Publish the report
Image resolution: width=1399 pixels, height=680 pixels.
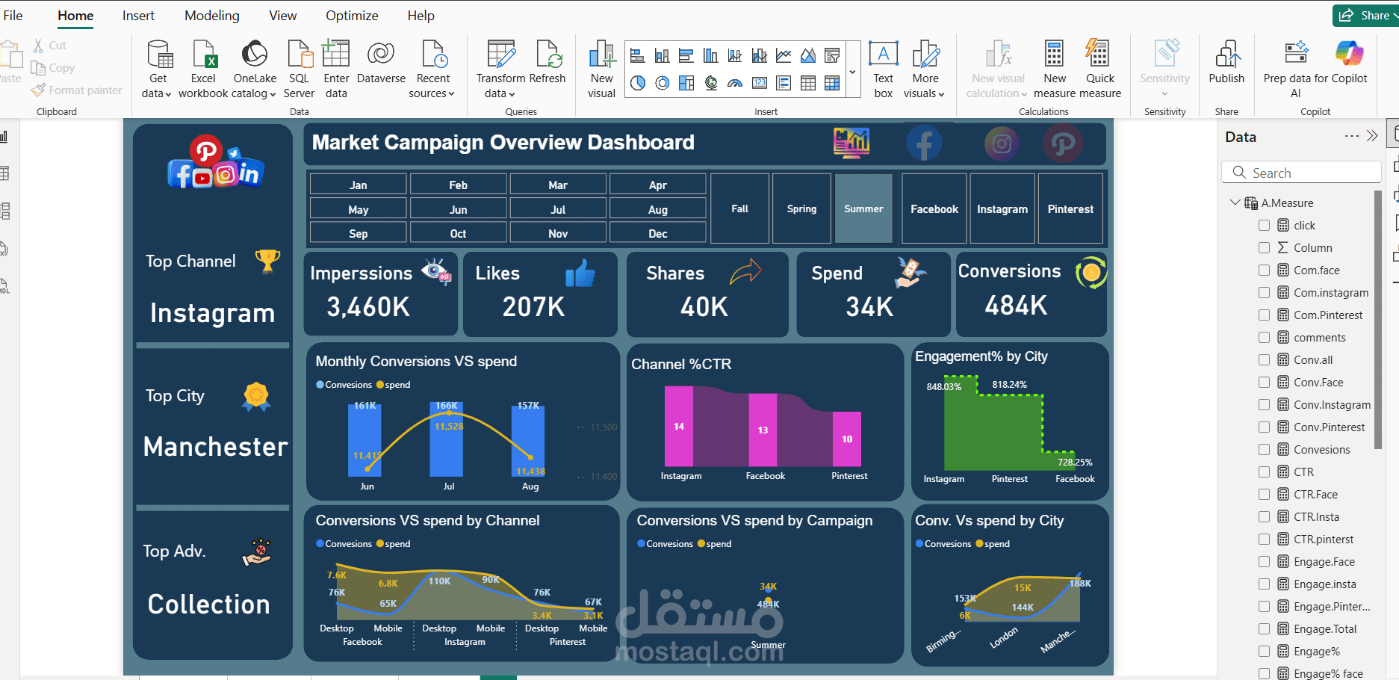[1226, 63]
